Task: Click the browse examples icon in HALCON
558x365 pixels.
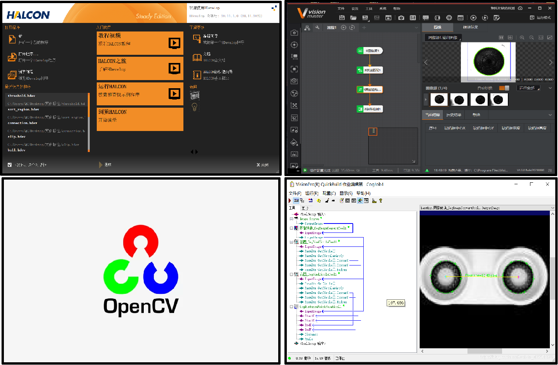Action: click(12, 75)
